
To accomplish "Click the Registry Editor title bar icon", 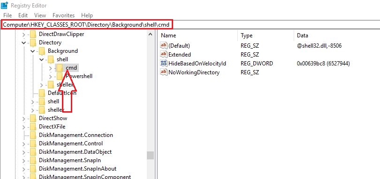I will pyautogui.click(x=4, y=5).
